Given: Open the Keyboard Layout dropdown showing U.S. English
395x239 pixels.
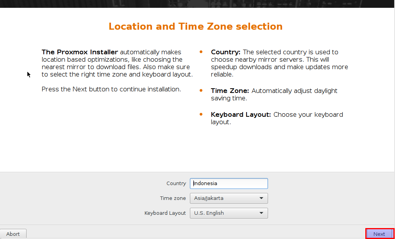Looking at the screenshot, I should [229, 213].
